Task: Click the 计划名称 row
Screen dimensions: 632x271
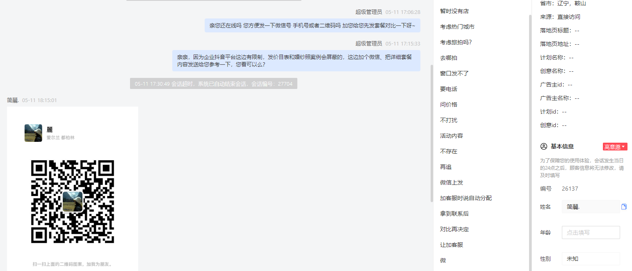Action: coord(557,57)
